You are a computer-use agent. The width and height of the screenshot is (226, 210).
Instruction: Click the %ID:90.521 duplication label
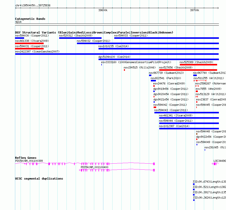209,187
